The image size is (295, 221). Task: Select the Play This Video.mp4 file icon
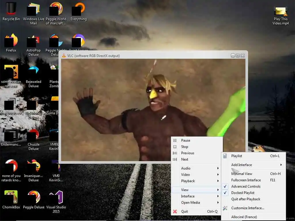point(281,16)
